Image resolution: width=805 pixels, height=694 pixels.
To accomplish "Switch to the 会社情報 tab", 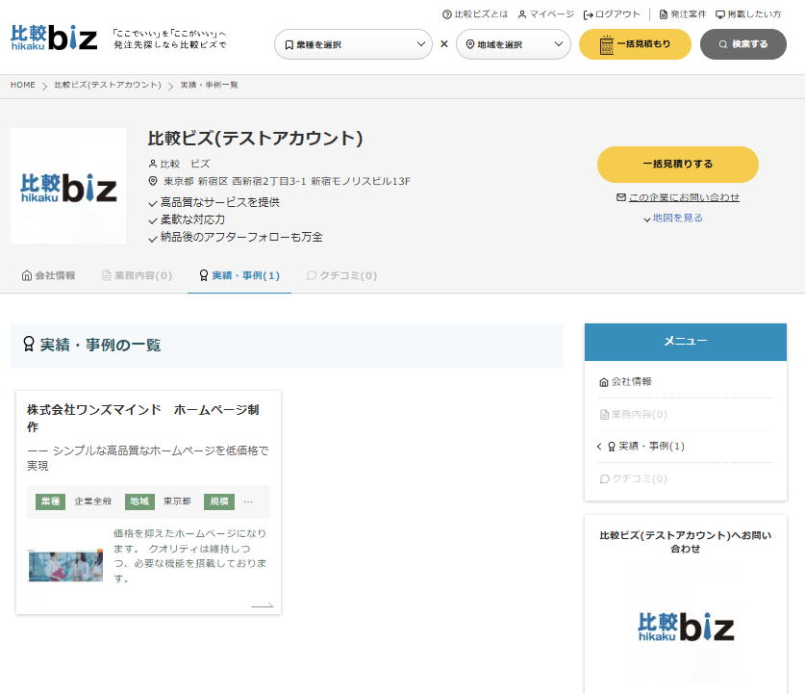I will [x=48, y=276].
